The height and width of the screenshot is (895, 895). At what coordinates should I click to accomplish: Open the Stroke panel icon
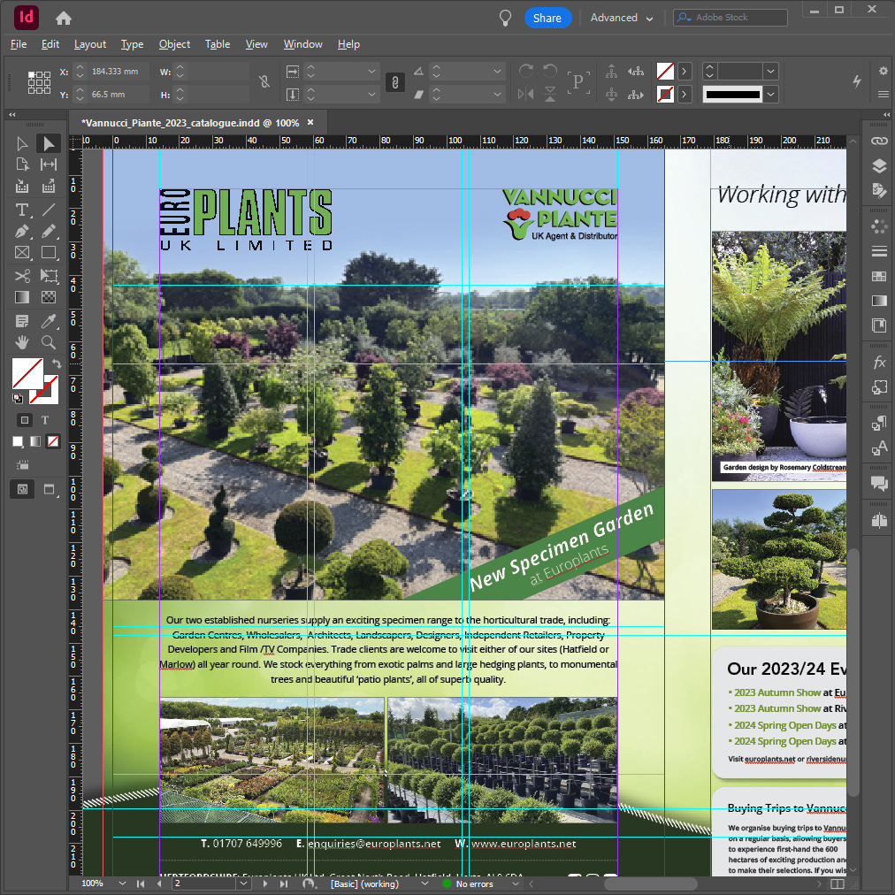tap(879, 251)
